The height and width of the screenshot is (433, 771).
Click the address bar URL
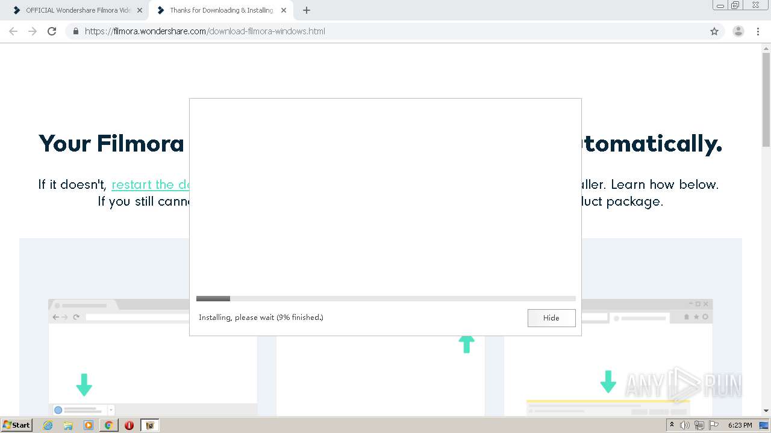tap(205, 31)
